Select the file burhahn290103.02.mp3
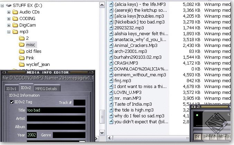The width and height of the screenshot is (234, 145). click(138, 57)
